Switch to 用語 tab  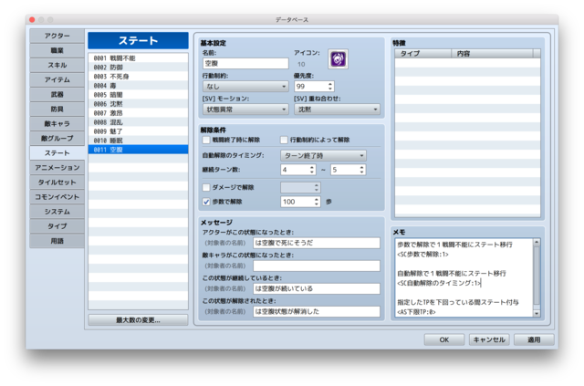point(57,241)
